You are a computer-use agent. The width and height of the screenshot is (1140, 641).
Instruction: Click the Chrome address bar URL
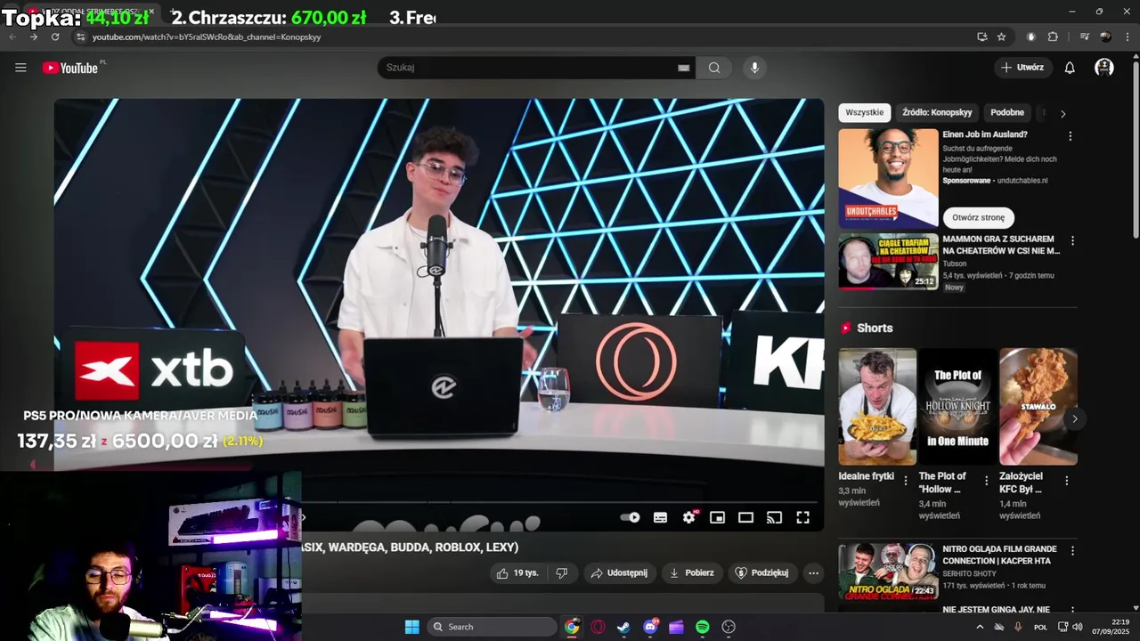pos(207,37)
